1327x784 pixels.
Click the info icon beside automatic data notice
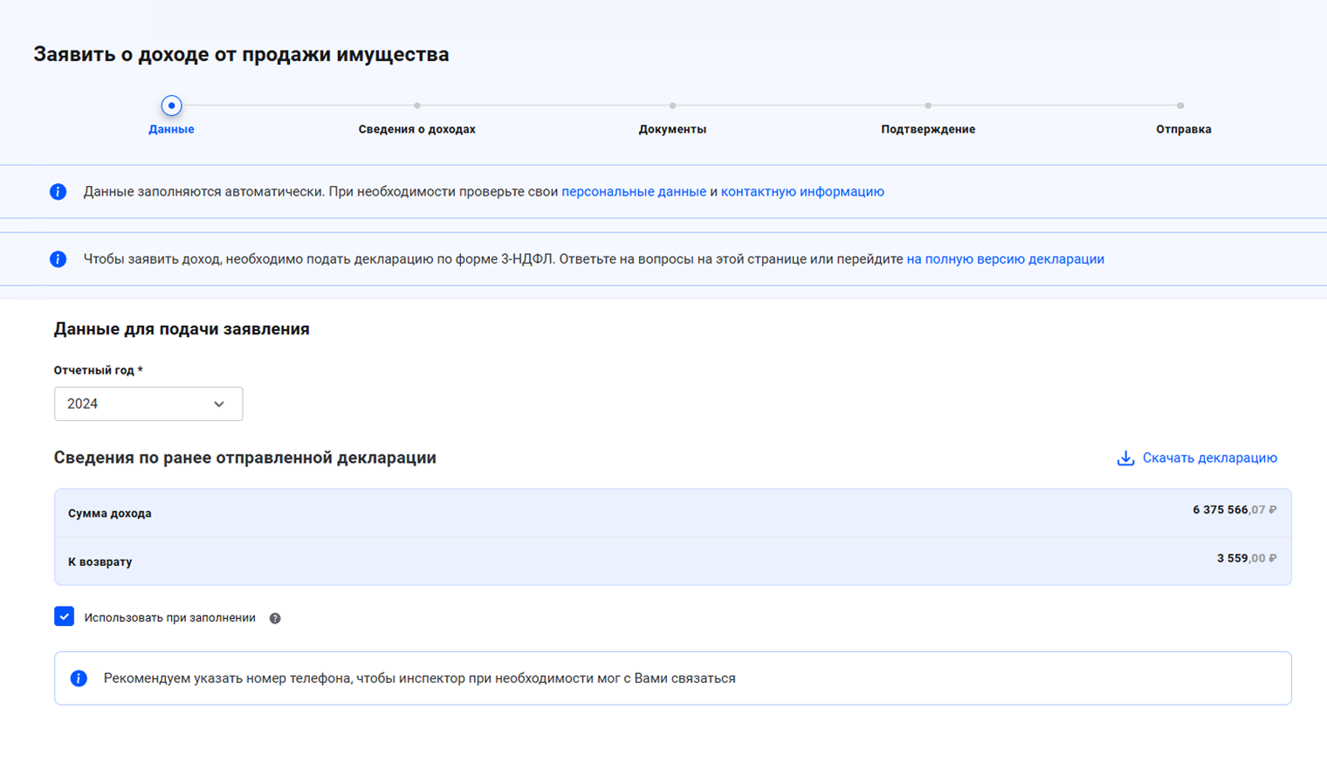(58, 191)
